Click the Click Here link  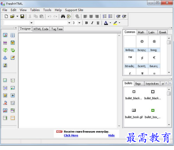71,136
